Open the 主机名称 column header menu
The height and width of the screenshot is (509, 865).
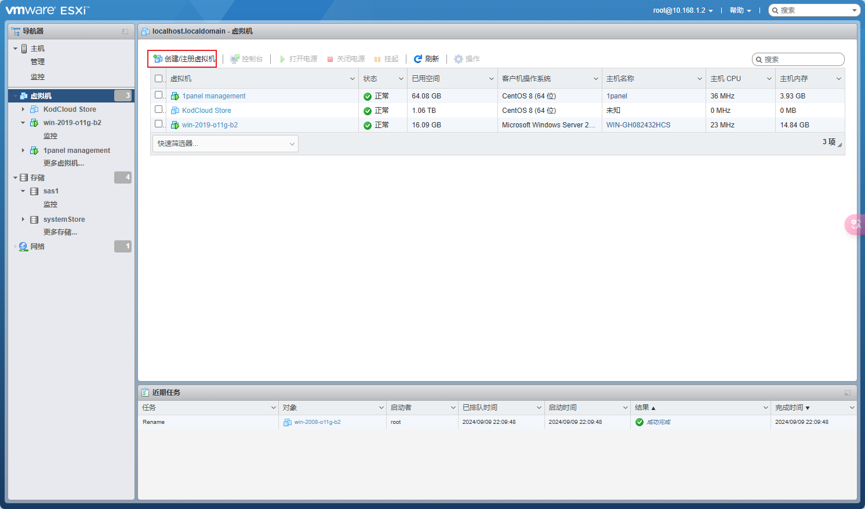(700, 79)
